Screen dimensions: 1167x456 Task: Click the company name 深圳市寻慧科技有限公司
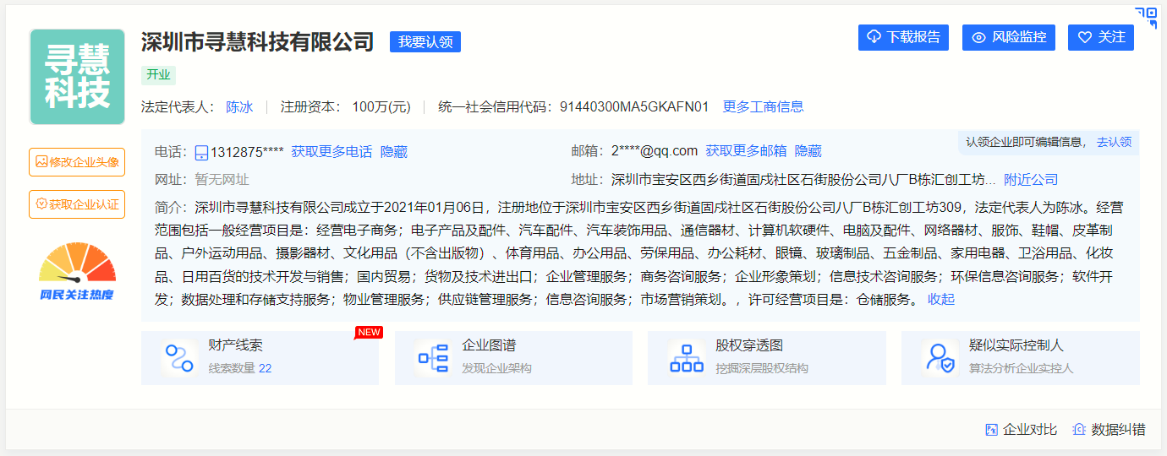pos(257,41)
